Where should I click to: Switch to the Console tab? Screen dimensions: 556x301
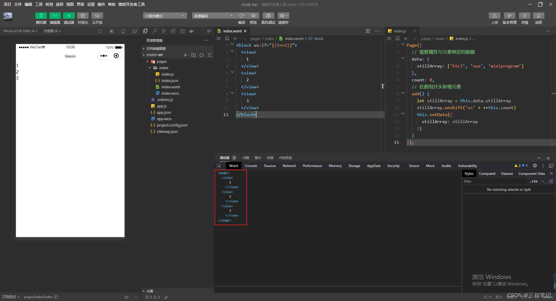pos(251,166)
